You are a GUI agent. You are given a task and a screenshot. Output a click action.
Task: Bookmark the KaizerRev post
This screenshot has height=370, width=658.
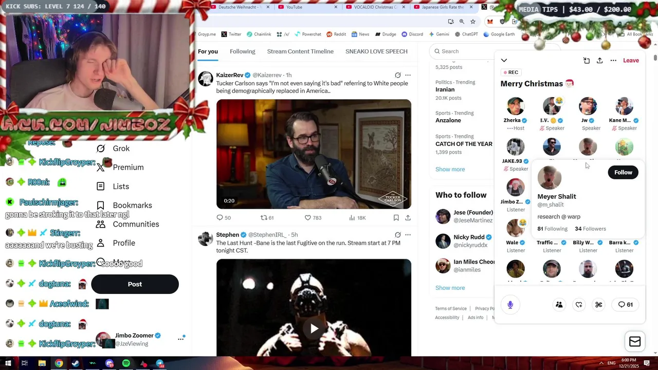(396, 218)
